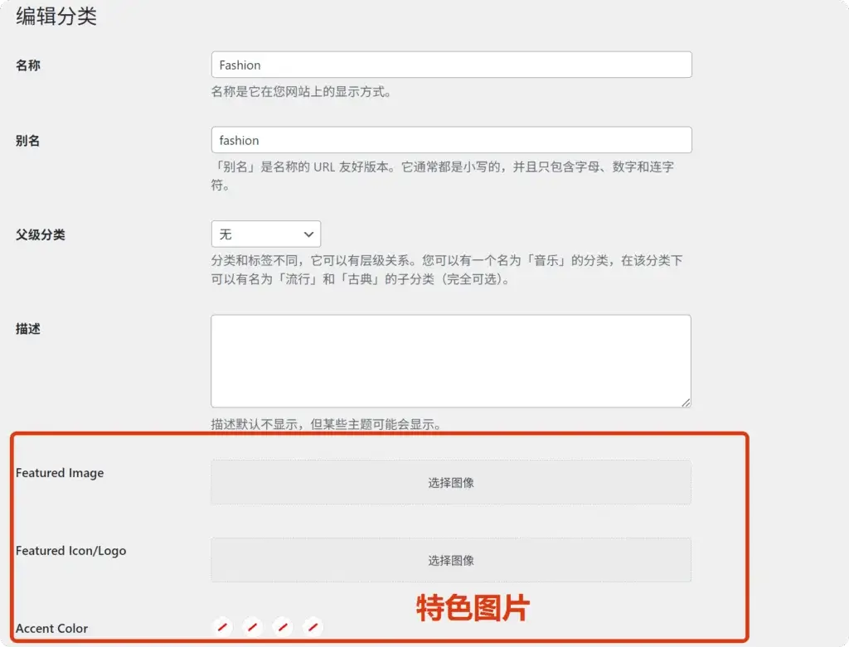This screenshot has width=849, height=647.
Task: Click the 父级分类 field label
Action: [x=41, y=234]
